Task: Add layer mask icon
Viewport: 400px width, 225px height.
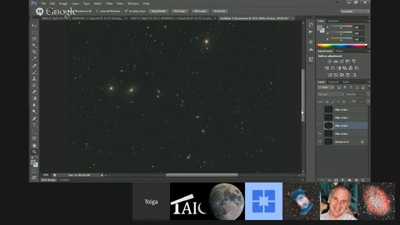Action: (x=336, y=180)
